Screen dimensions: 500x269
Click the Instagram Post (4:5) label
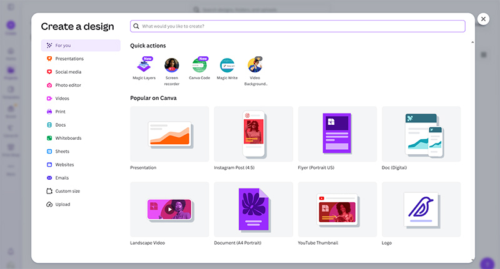coord(234,168)
